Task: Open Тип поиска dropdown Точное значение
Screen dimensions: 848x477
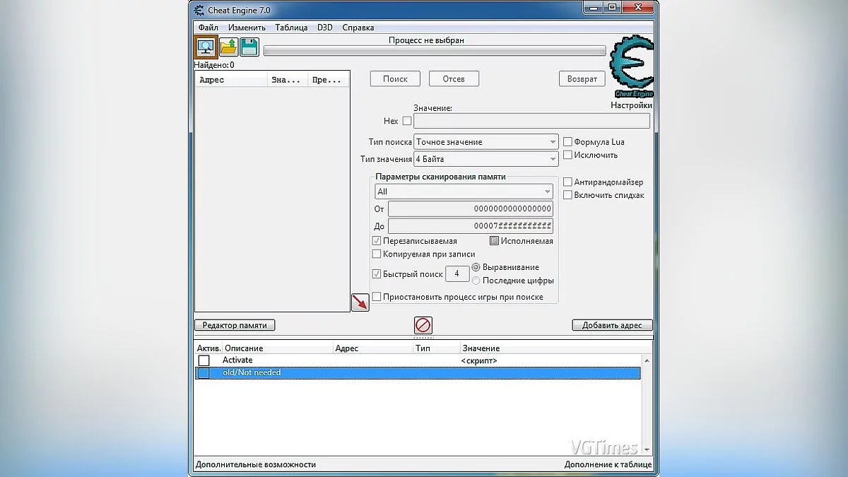Action: (486, 142)
